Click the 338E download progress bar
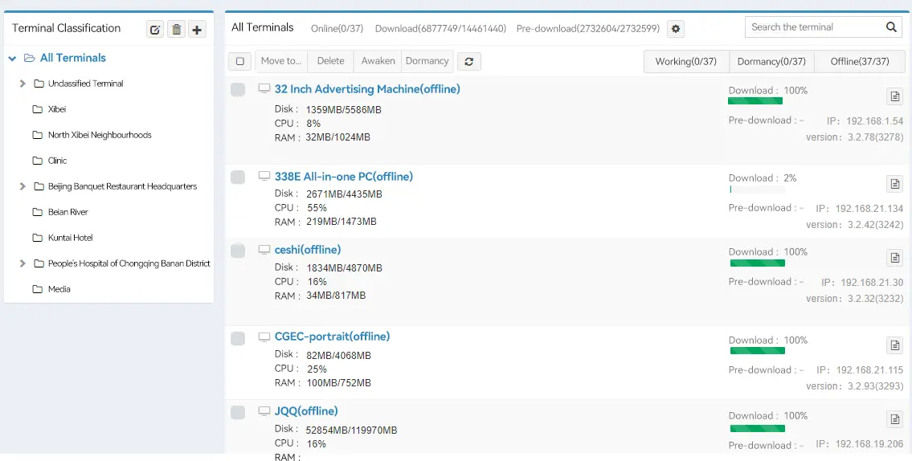912x461 pixels. (x=756, y=190)
